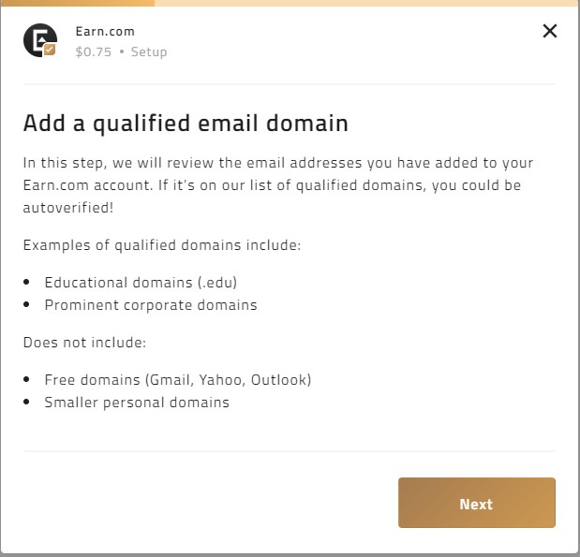Click the filled portion of the top progress bar
This screenshot has height=557, width=580.
[x=77, y=3]
